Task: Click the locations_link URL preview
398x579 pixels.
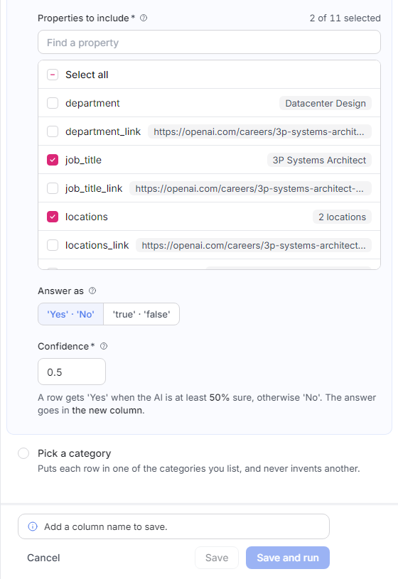Action: 254,246
